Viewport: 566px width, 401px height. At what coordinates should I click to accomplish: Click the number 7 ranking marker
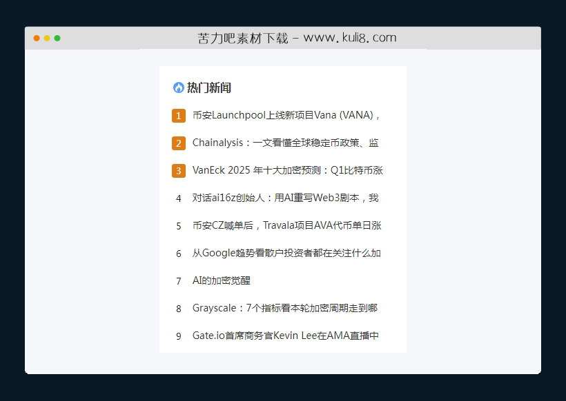[178, 280]
